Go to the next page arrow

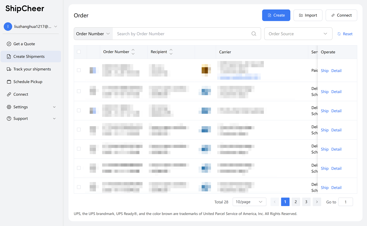pyautogui.click(x=317, y=202)
